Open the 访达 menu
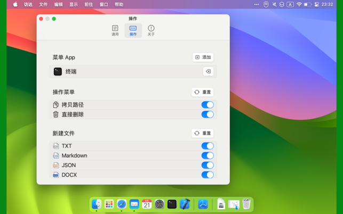Screen dimensions: 343x214 [x=28, y=4]
